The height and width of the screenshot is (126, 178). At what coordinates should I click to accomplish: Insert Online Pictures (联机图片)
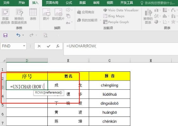point(58,14)
